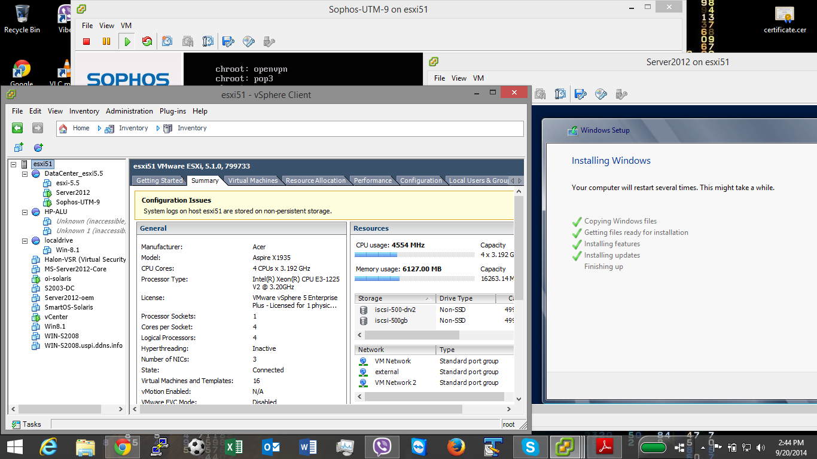Collapse the localdrive tree node
This screenshot has height=459, width=817.
click(x=25, y=240)
